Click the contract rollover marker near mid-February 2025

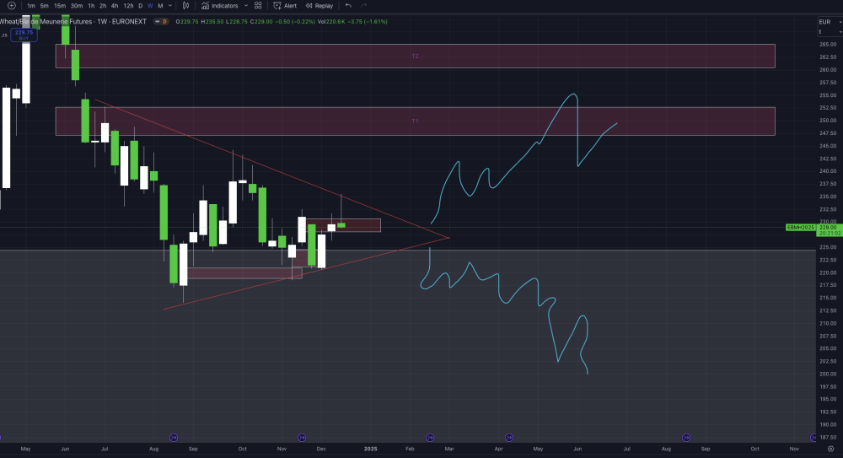tap(430, 438)
